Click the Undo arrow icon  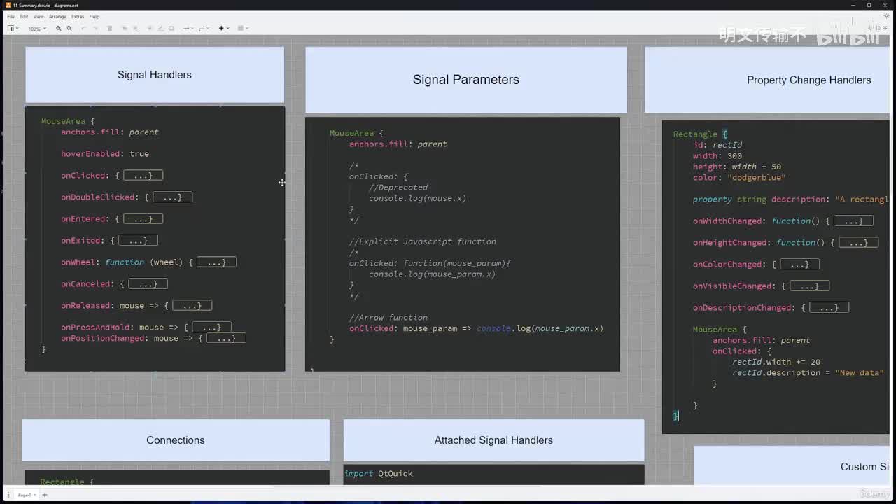[84, 29]
